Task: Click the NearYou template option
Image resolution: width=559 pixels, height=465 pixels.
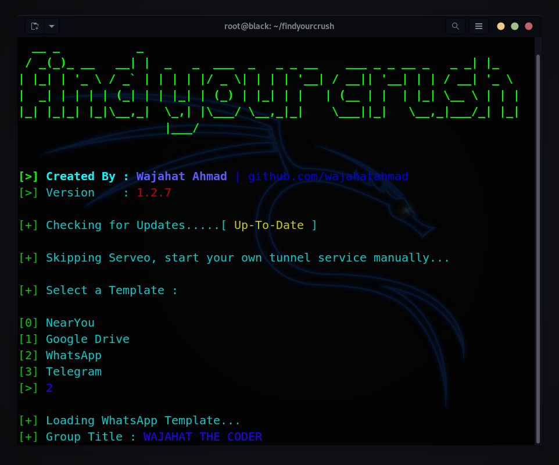Action: [x=70, y=323]
